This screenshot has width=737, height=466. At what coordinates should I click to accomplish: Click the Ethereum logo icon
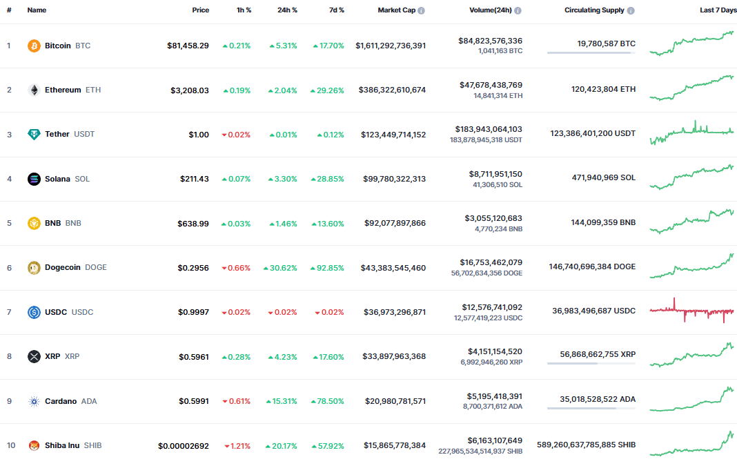tap(34, 90)
